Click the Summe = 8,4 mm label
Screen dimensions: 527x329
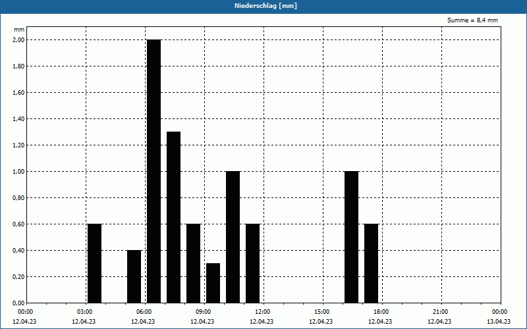tap(472, 20)
